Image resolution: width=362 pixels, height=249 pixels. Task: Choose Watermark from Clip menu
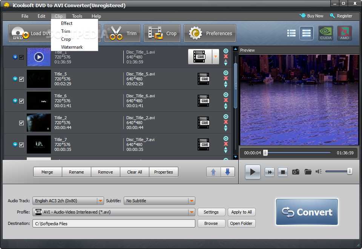(72, 47)
